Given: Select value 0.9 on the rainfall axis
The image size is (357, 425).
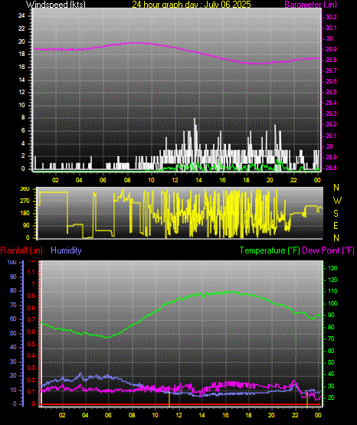Looking at the screenshot, I should 31,296.
